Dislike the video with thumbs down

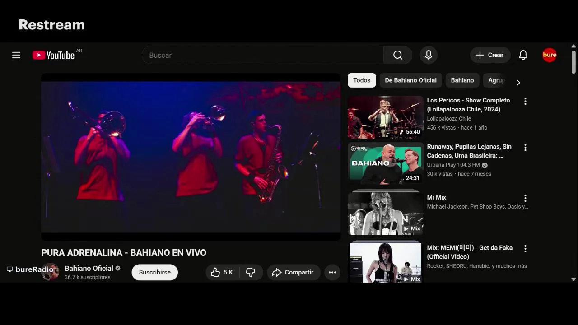tap(251, 272)
